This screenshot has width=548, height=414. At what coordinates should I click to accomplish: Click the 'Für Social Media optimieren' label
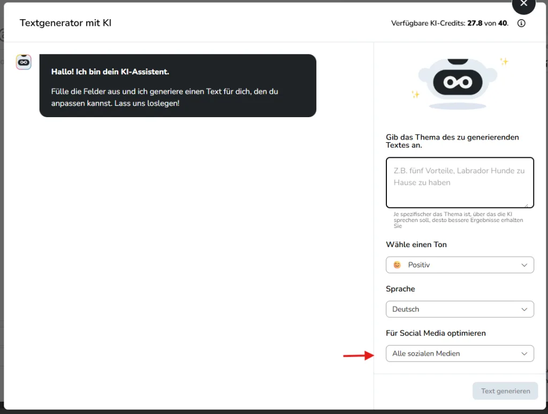pos(436,333)
